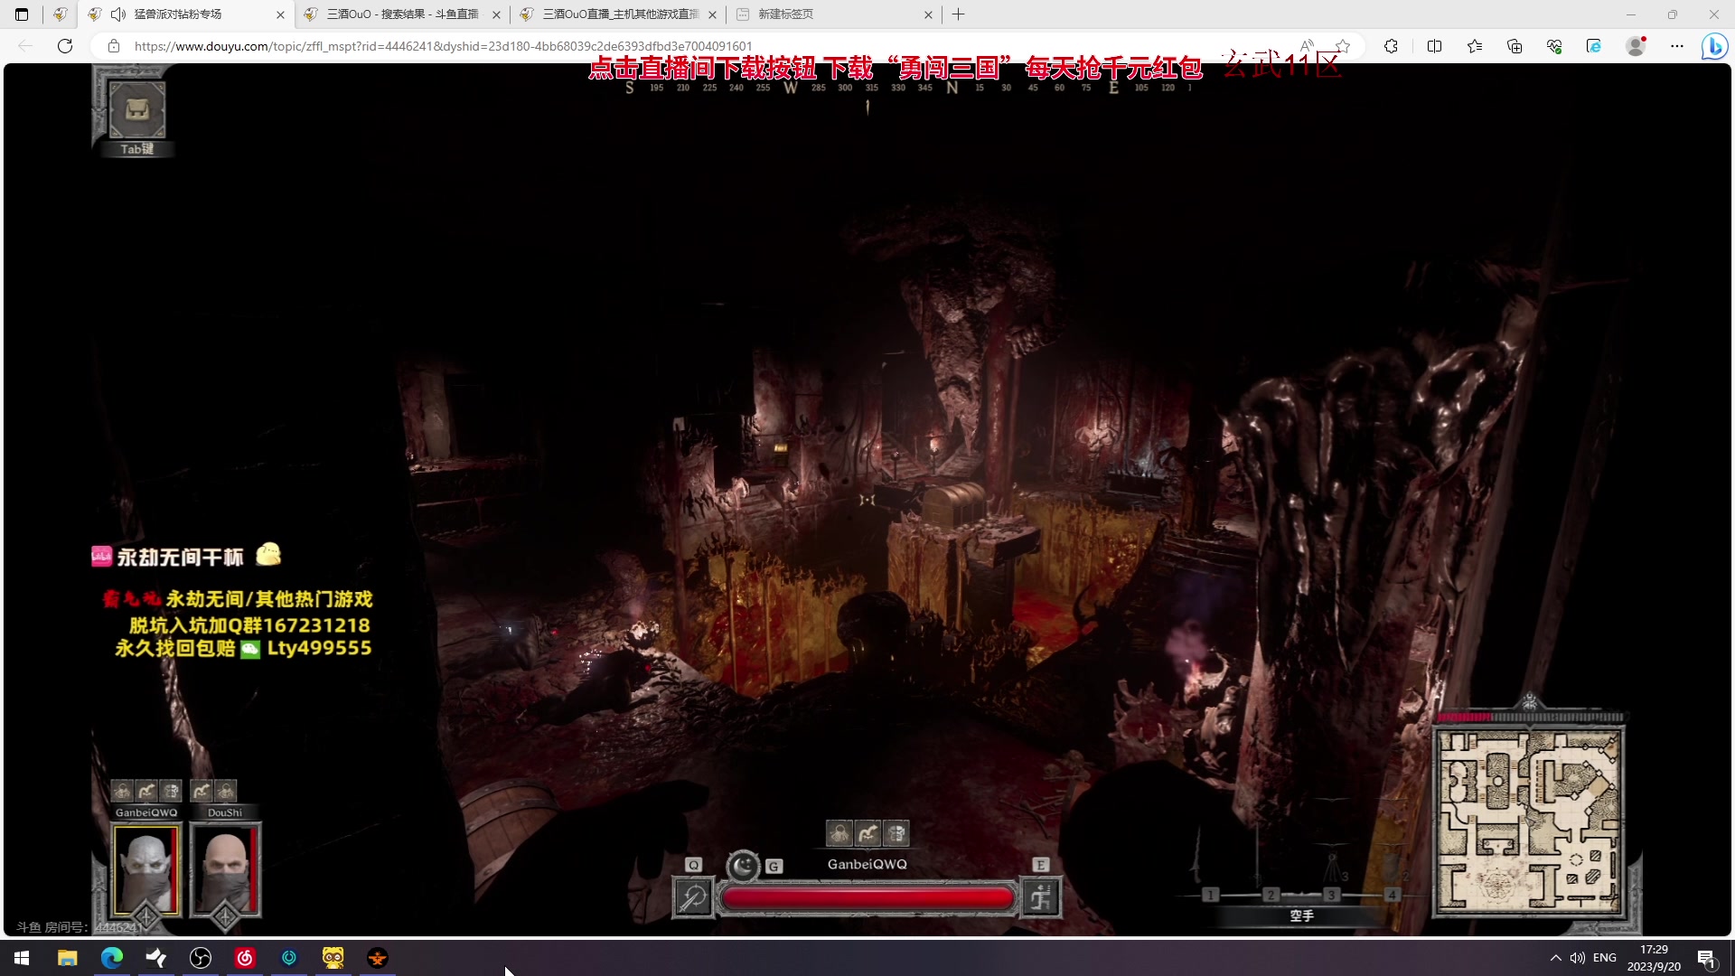
Task: Expand the hidden system tray icons chevron
Action: pos(1555,958)
